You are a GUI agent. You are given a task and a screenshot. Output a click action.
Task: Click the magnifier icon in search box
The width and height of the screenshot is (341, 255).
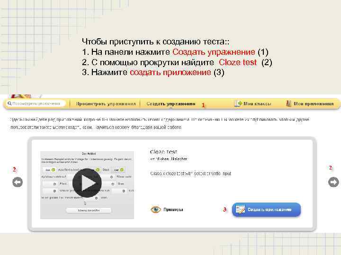coord(9,103)
